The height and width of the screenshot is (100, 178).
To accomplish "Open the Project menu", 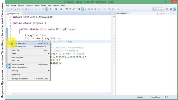I will point(44,6).
